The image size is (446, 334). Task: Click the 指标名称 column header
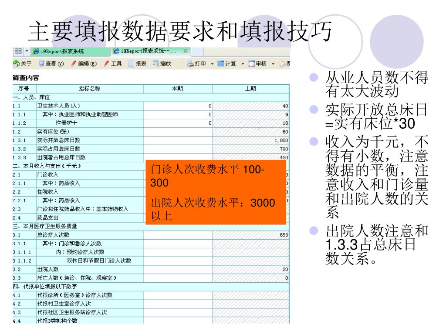click(x=90, y=89)
